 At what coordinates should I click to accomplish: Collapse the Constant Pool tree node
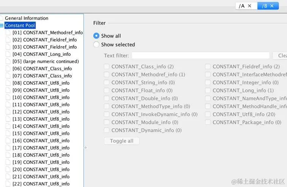(2, 25)
